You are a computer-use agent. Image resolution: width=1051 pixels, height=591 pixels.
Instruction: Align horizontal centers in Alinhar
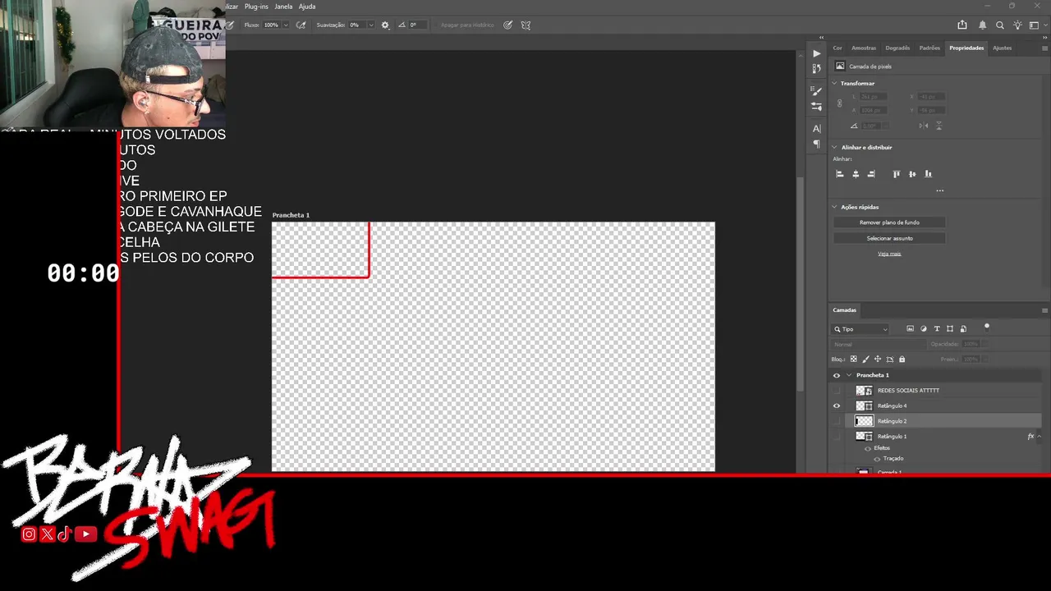pos(856,174)
